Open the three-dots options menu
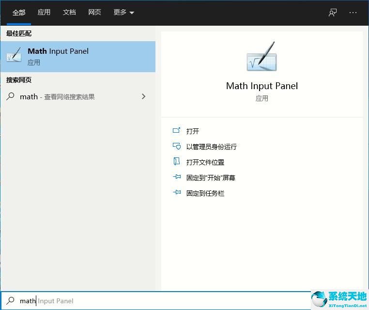 [353, 13]
